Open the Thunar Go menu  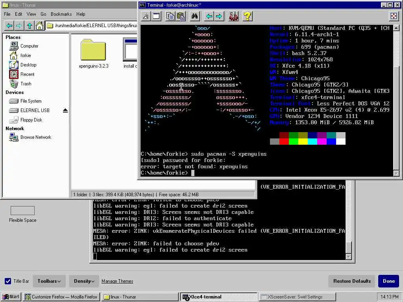pyautogui.click(x=43, y=14)
